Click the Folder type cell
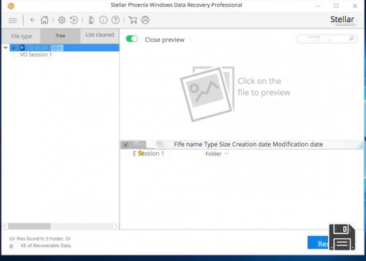The height and width of the screenshot is (261, 366). 213,154
